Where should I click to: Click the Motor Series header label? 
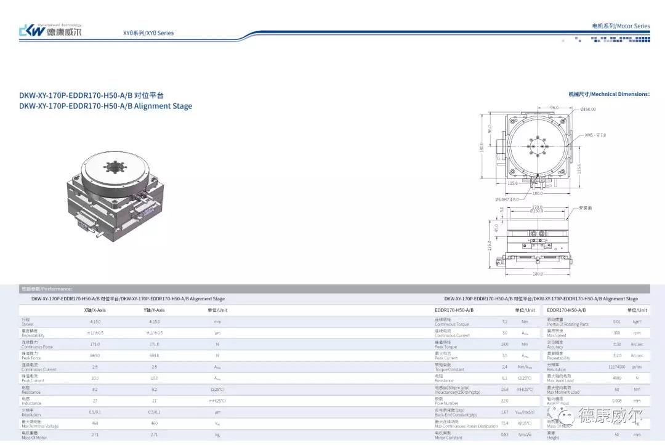(x=621, y=26)
